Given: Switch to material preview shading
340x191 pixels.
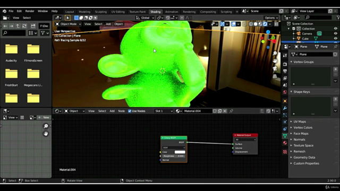Looking at the screenshot, I should coord(260,24).
